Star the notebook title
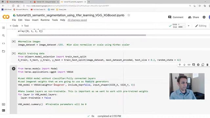 tap(129, 15)
